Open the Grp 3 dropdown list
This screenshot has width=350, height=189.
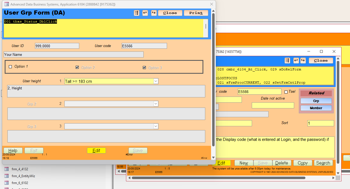[x=156, y=127]
